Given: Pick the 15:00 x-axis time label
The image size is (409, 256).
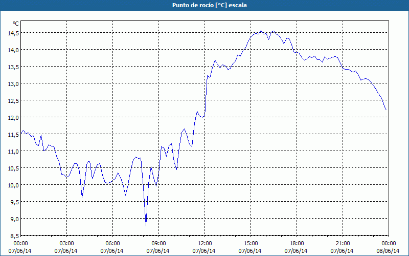Looking at the screenshot, I should pos(251,244).
